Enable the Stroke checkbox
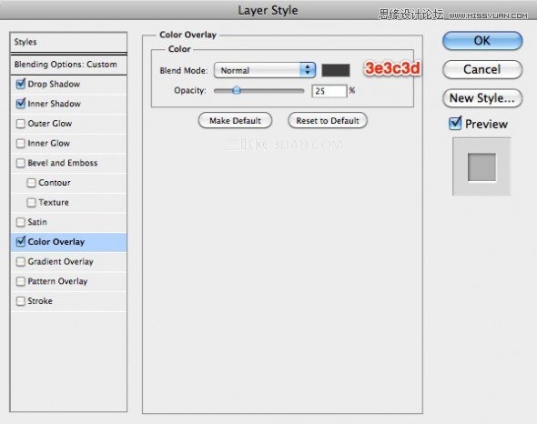This screenshot has width=537, height=424. [21, 301]
